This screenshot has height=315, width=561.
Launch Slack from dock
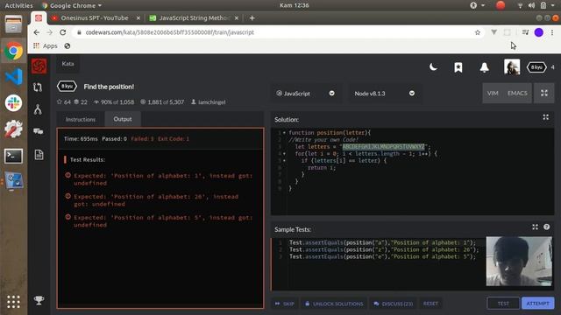point(14,103)
